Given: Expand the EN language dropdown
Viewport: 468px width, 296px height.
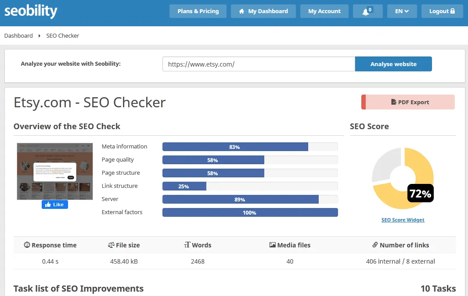Looking at the screenshot, I should tap(402, 11).
